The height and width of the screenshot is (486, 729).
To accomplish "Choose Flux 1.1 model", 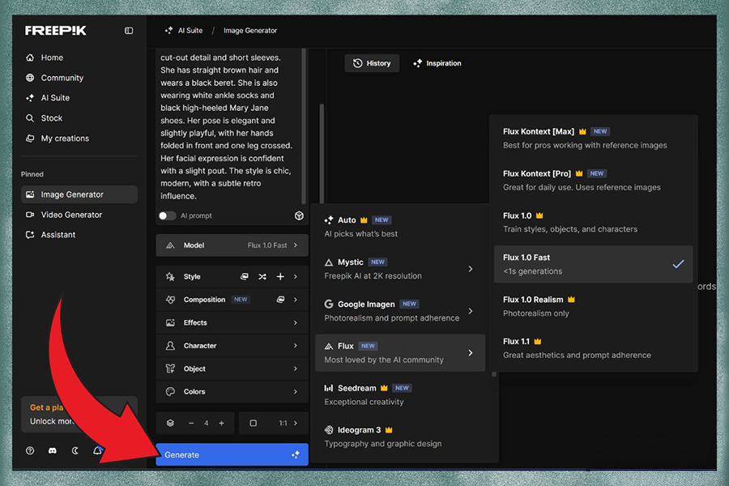I will tap(593, 347).
